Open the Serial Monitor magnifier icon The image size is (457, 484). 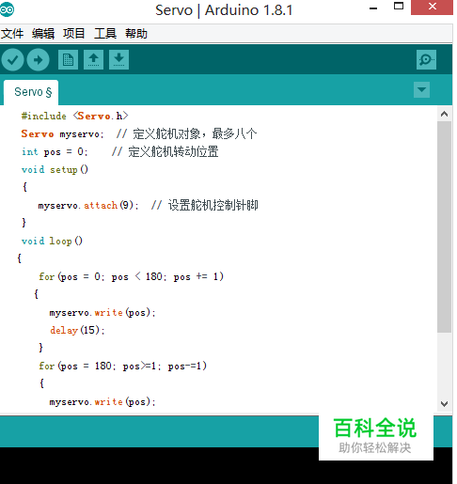click(426, 59)
